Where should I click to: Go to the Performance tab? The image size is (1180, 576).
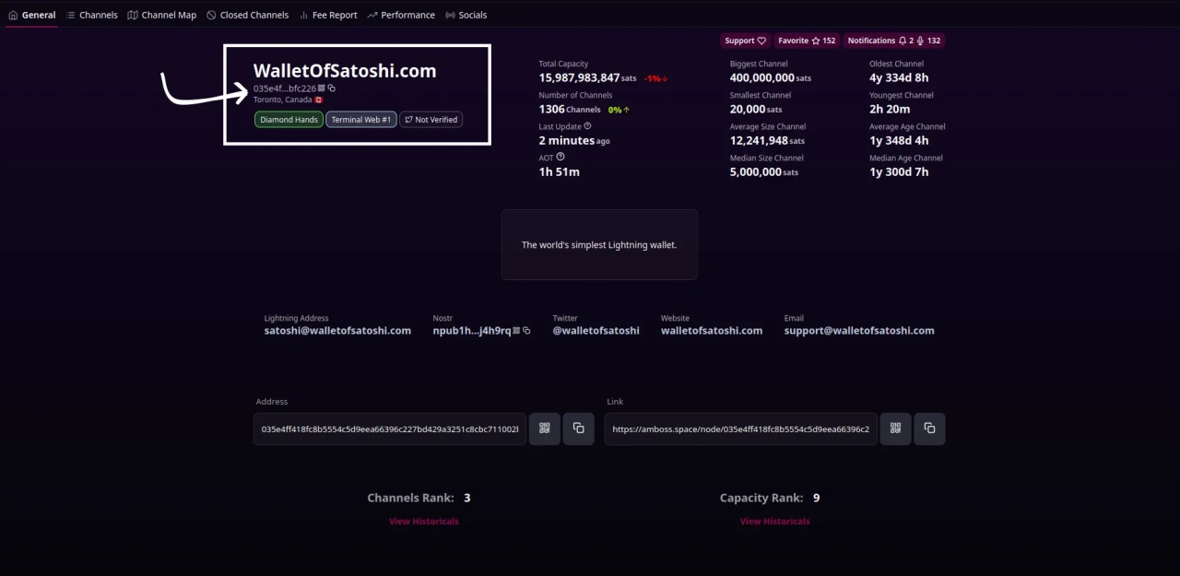pos(401,15)
